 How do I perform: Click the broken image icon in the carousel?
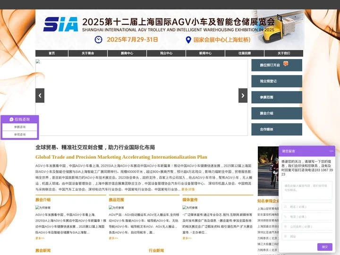point(38,61)
